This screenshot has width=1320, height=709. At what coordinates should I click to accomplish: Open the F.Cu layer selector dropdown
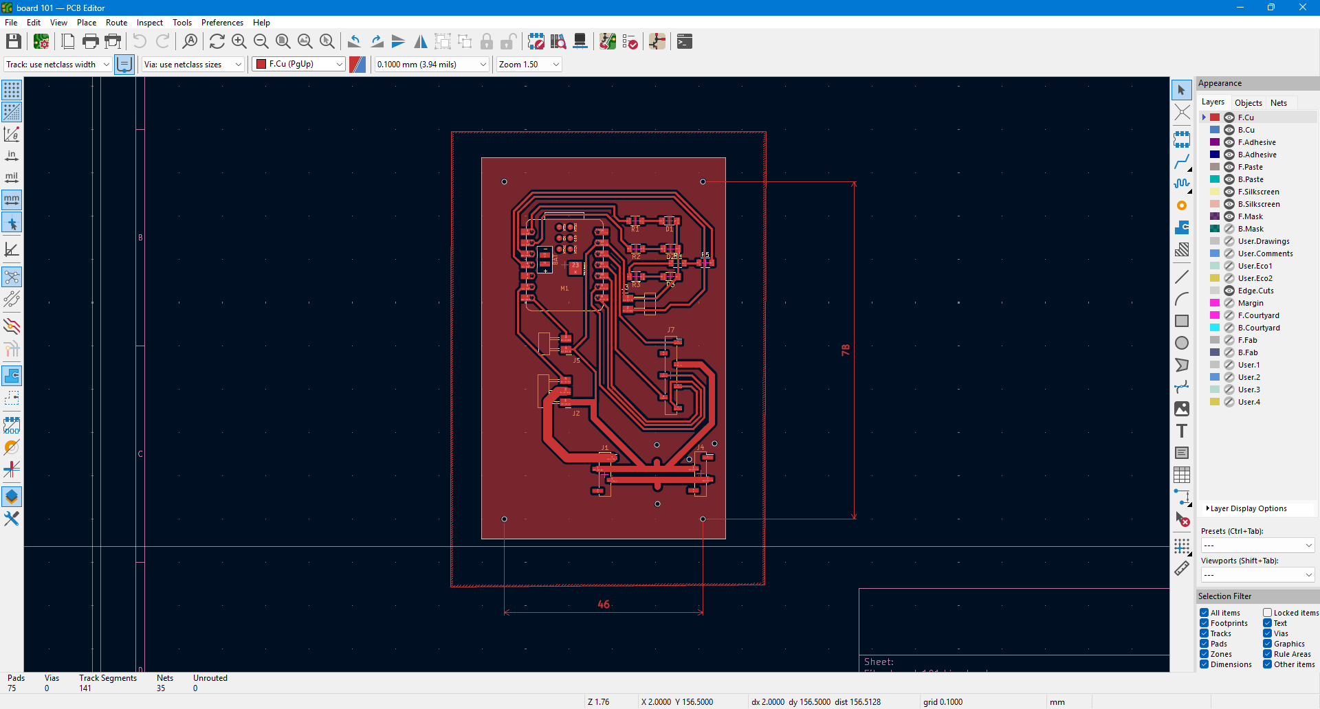coord(299,65)
